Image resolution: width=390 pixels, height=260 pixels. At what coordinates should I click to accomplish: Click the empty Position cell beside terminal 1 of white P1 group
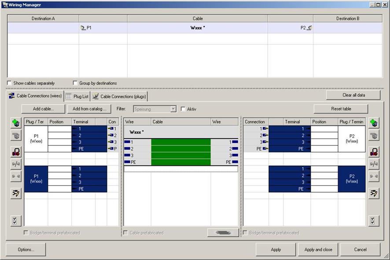tap(60, 129)
